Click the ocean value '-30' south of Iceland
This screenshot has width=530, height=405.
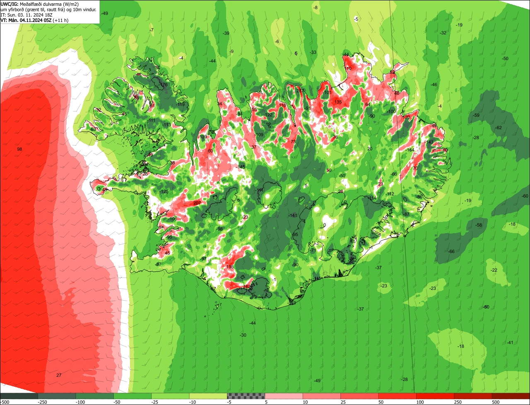243,335
